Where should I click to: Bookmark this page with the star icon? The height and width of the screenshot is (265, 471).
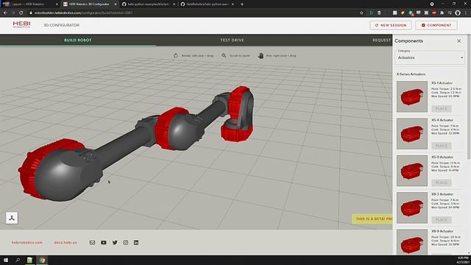point(361,13)
